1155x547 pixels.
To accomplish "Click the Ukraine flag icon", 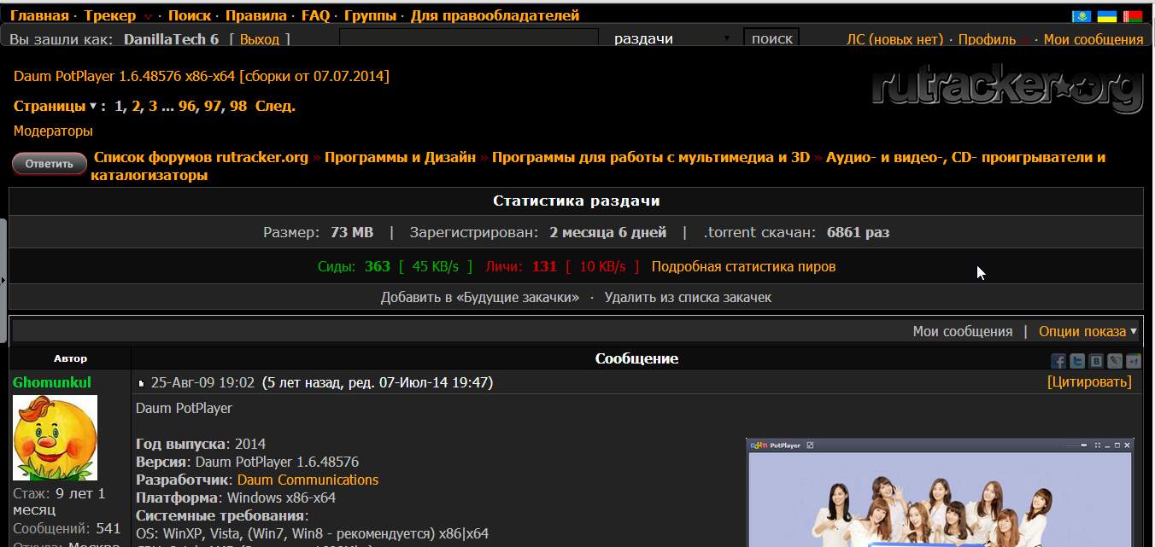I will (x=1106, y=16).
